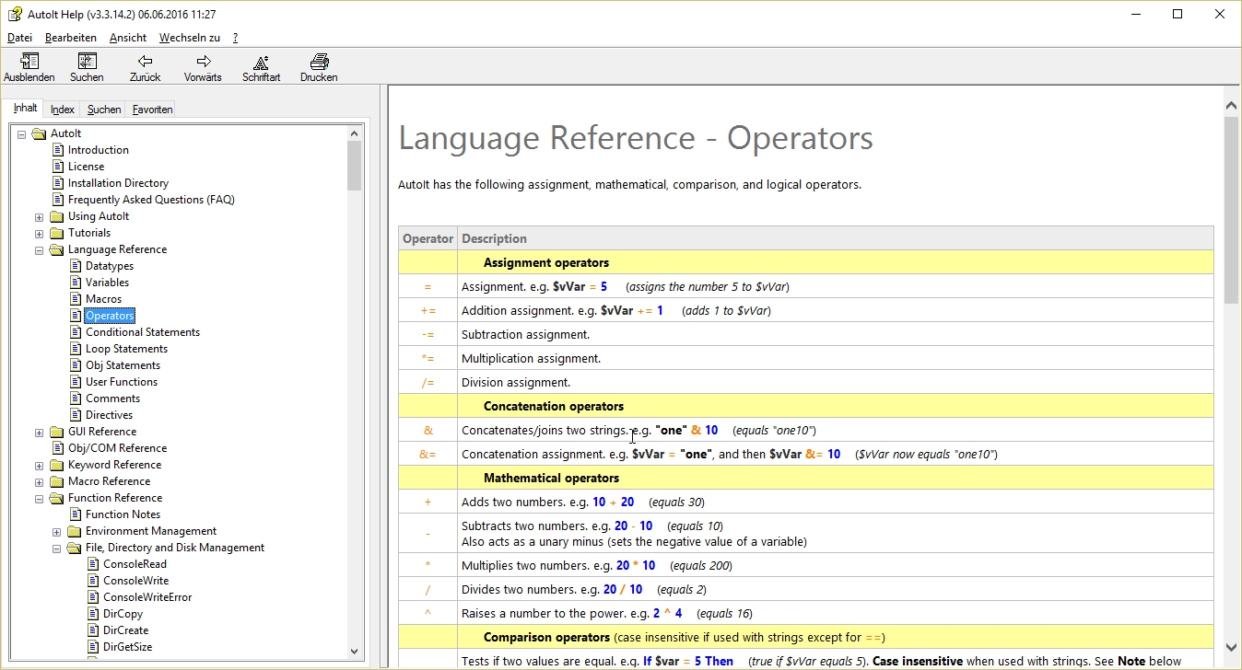The image size is (1242, 670).
Task: Open the DirGetSize topic
Action: click(x=127, y=647)
